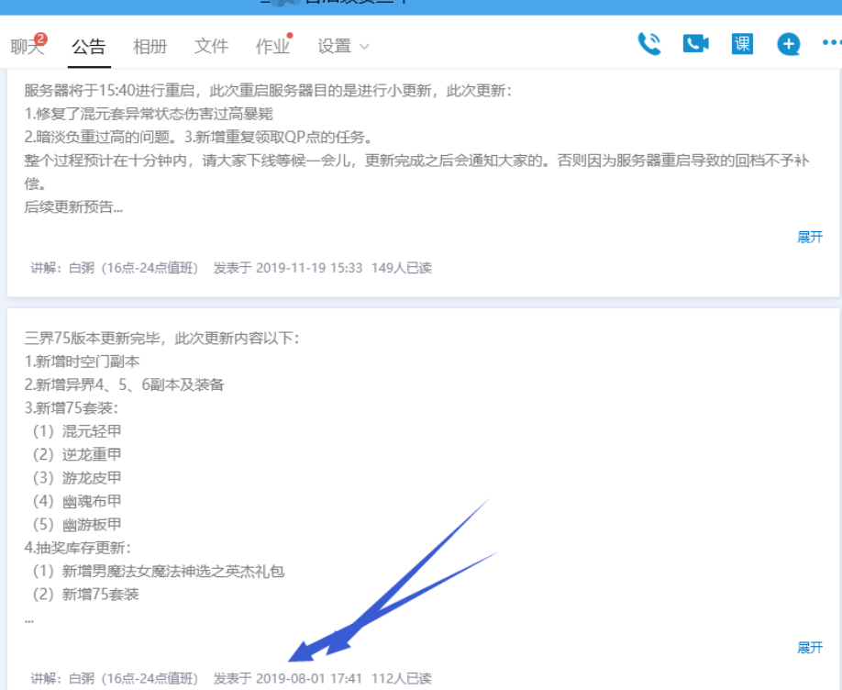Click the line 服务器将于15:40进行重启
Viewport: 842px width, 690px height.
(x=268, y=90)
